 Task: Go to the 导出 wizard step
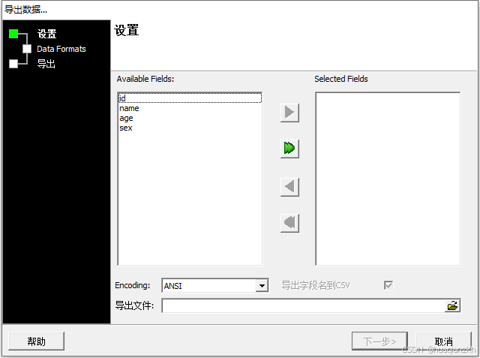(x=46, y=64)
